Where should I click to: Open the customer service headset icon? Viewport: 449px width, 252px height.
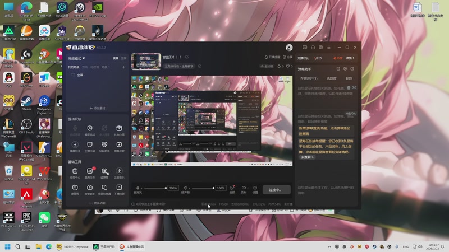(x=313, y=48)
